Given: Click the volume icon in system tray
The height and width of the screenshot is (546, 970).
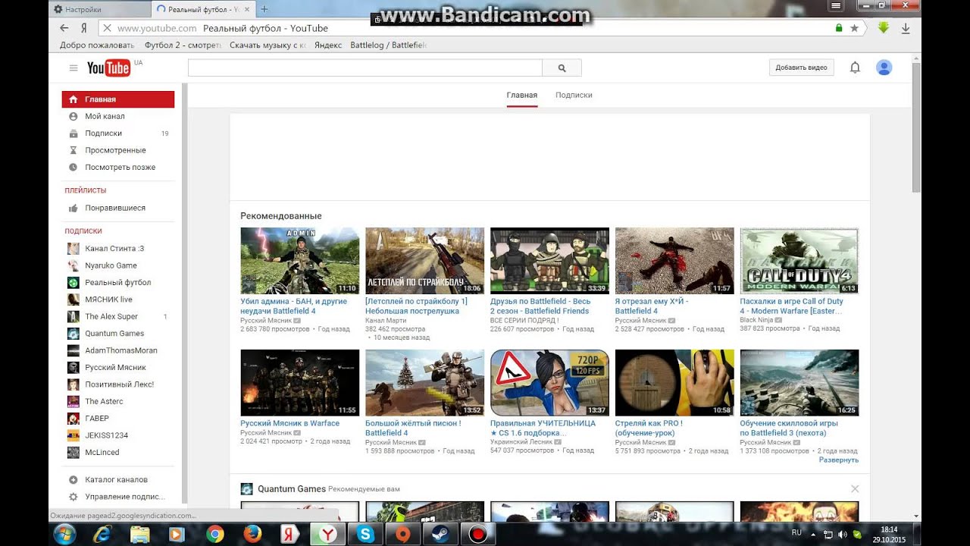Looking at the screenshot, I should click(x=843, y=535).
